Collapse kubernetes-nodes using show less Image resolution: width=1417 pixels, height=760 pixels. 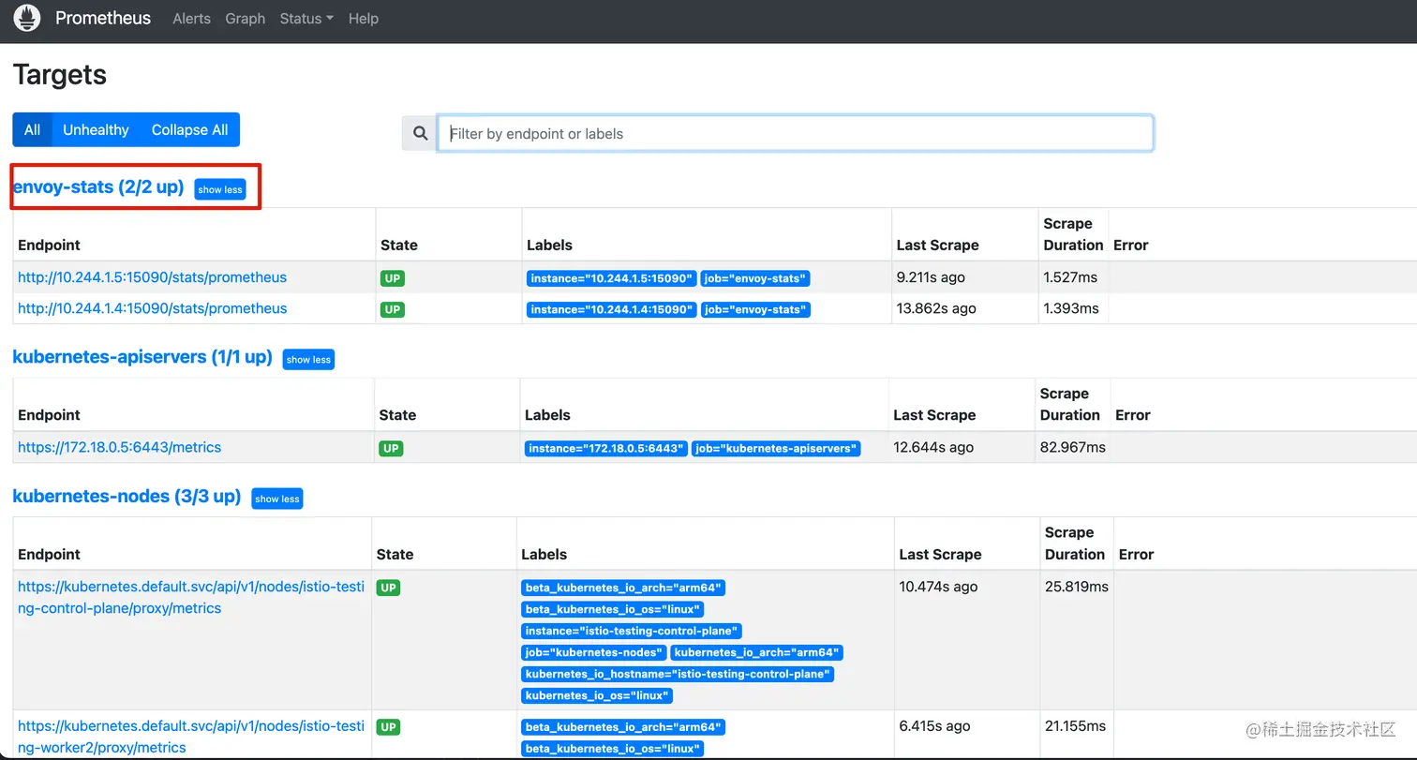[277, 499]
